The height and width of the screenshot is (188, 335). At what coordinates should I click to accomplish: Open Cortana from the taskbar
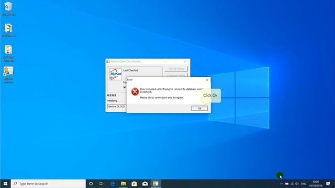(x=91, y=183)
